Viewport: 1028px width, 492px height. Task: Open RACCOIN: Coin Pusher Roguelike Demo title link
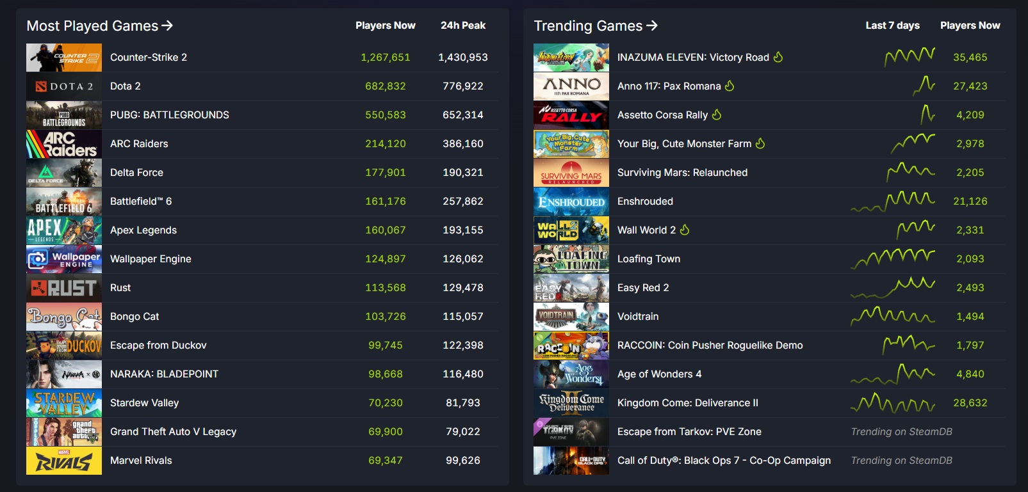[710, 345]
